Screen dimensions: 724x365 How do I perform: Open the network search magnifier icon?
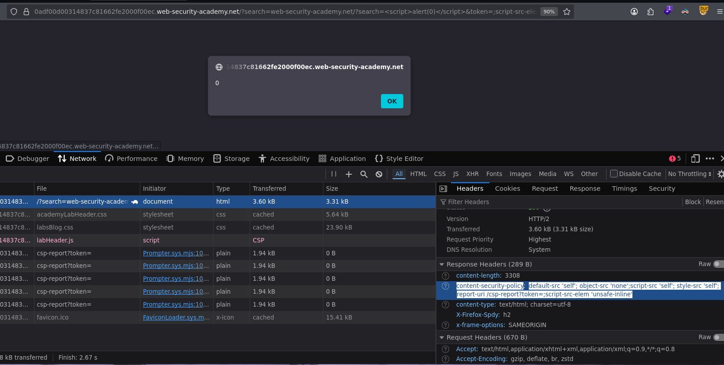coord(364,174)
